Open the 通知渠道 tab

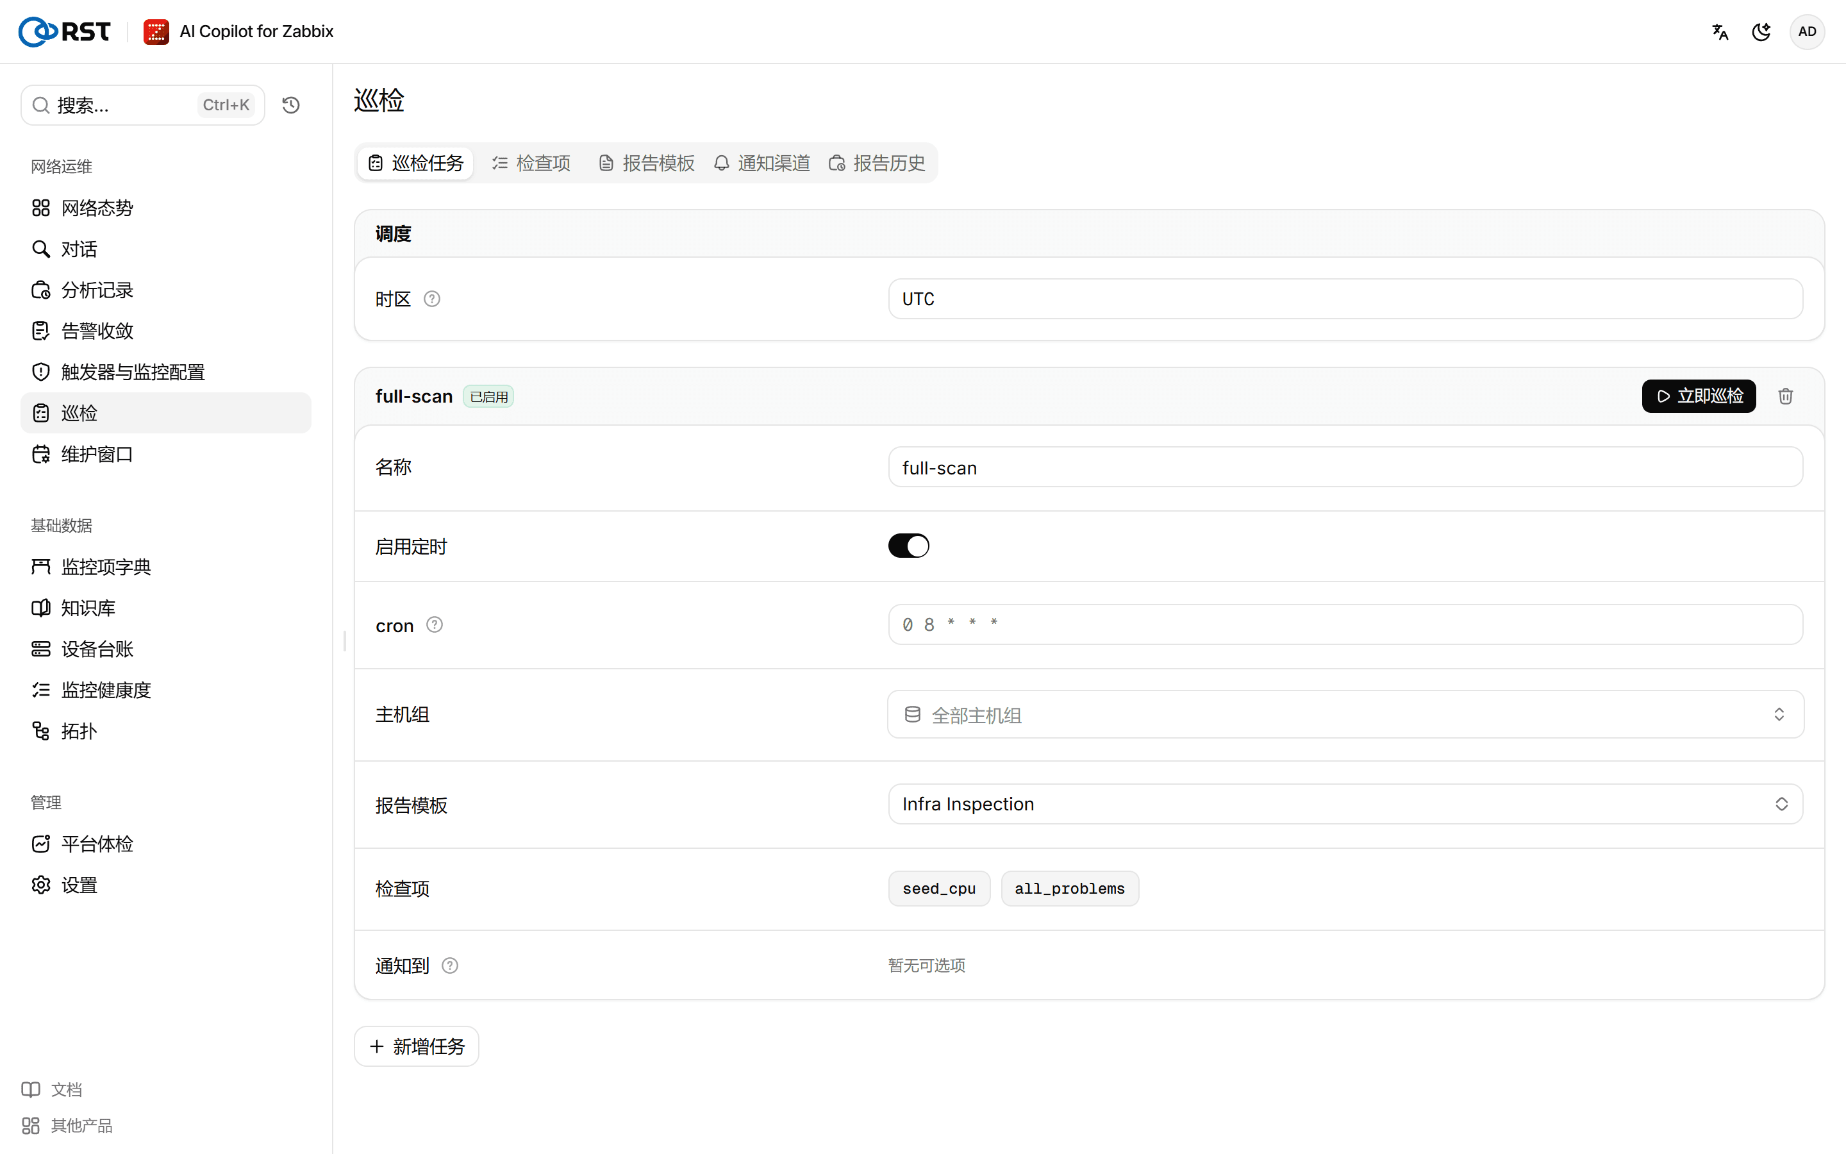click(x=762, y=163)
